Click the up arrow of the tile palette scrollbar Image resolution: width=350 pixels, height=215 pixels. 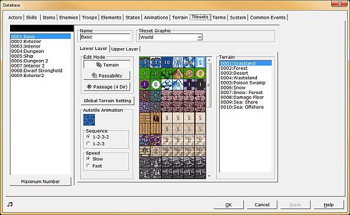tap(209, 60)
